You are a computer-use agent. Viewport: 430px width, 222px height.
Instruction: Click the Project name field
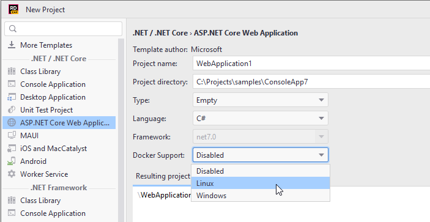[311, 64]
